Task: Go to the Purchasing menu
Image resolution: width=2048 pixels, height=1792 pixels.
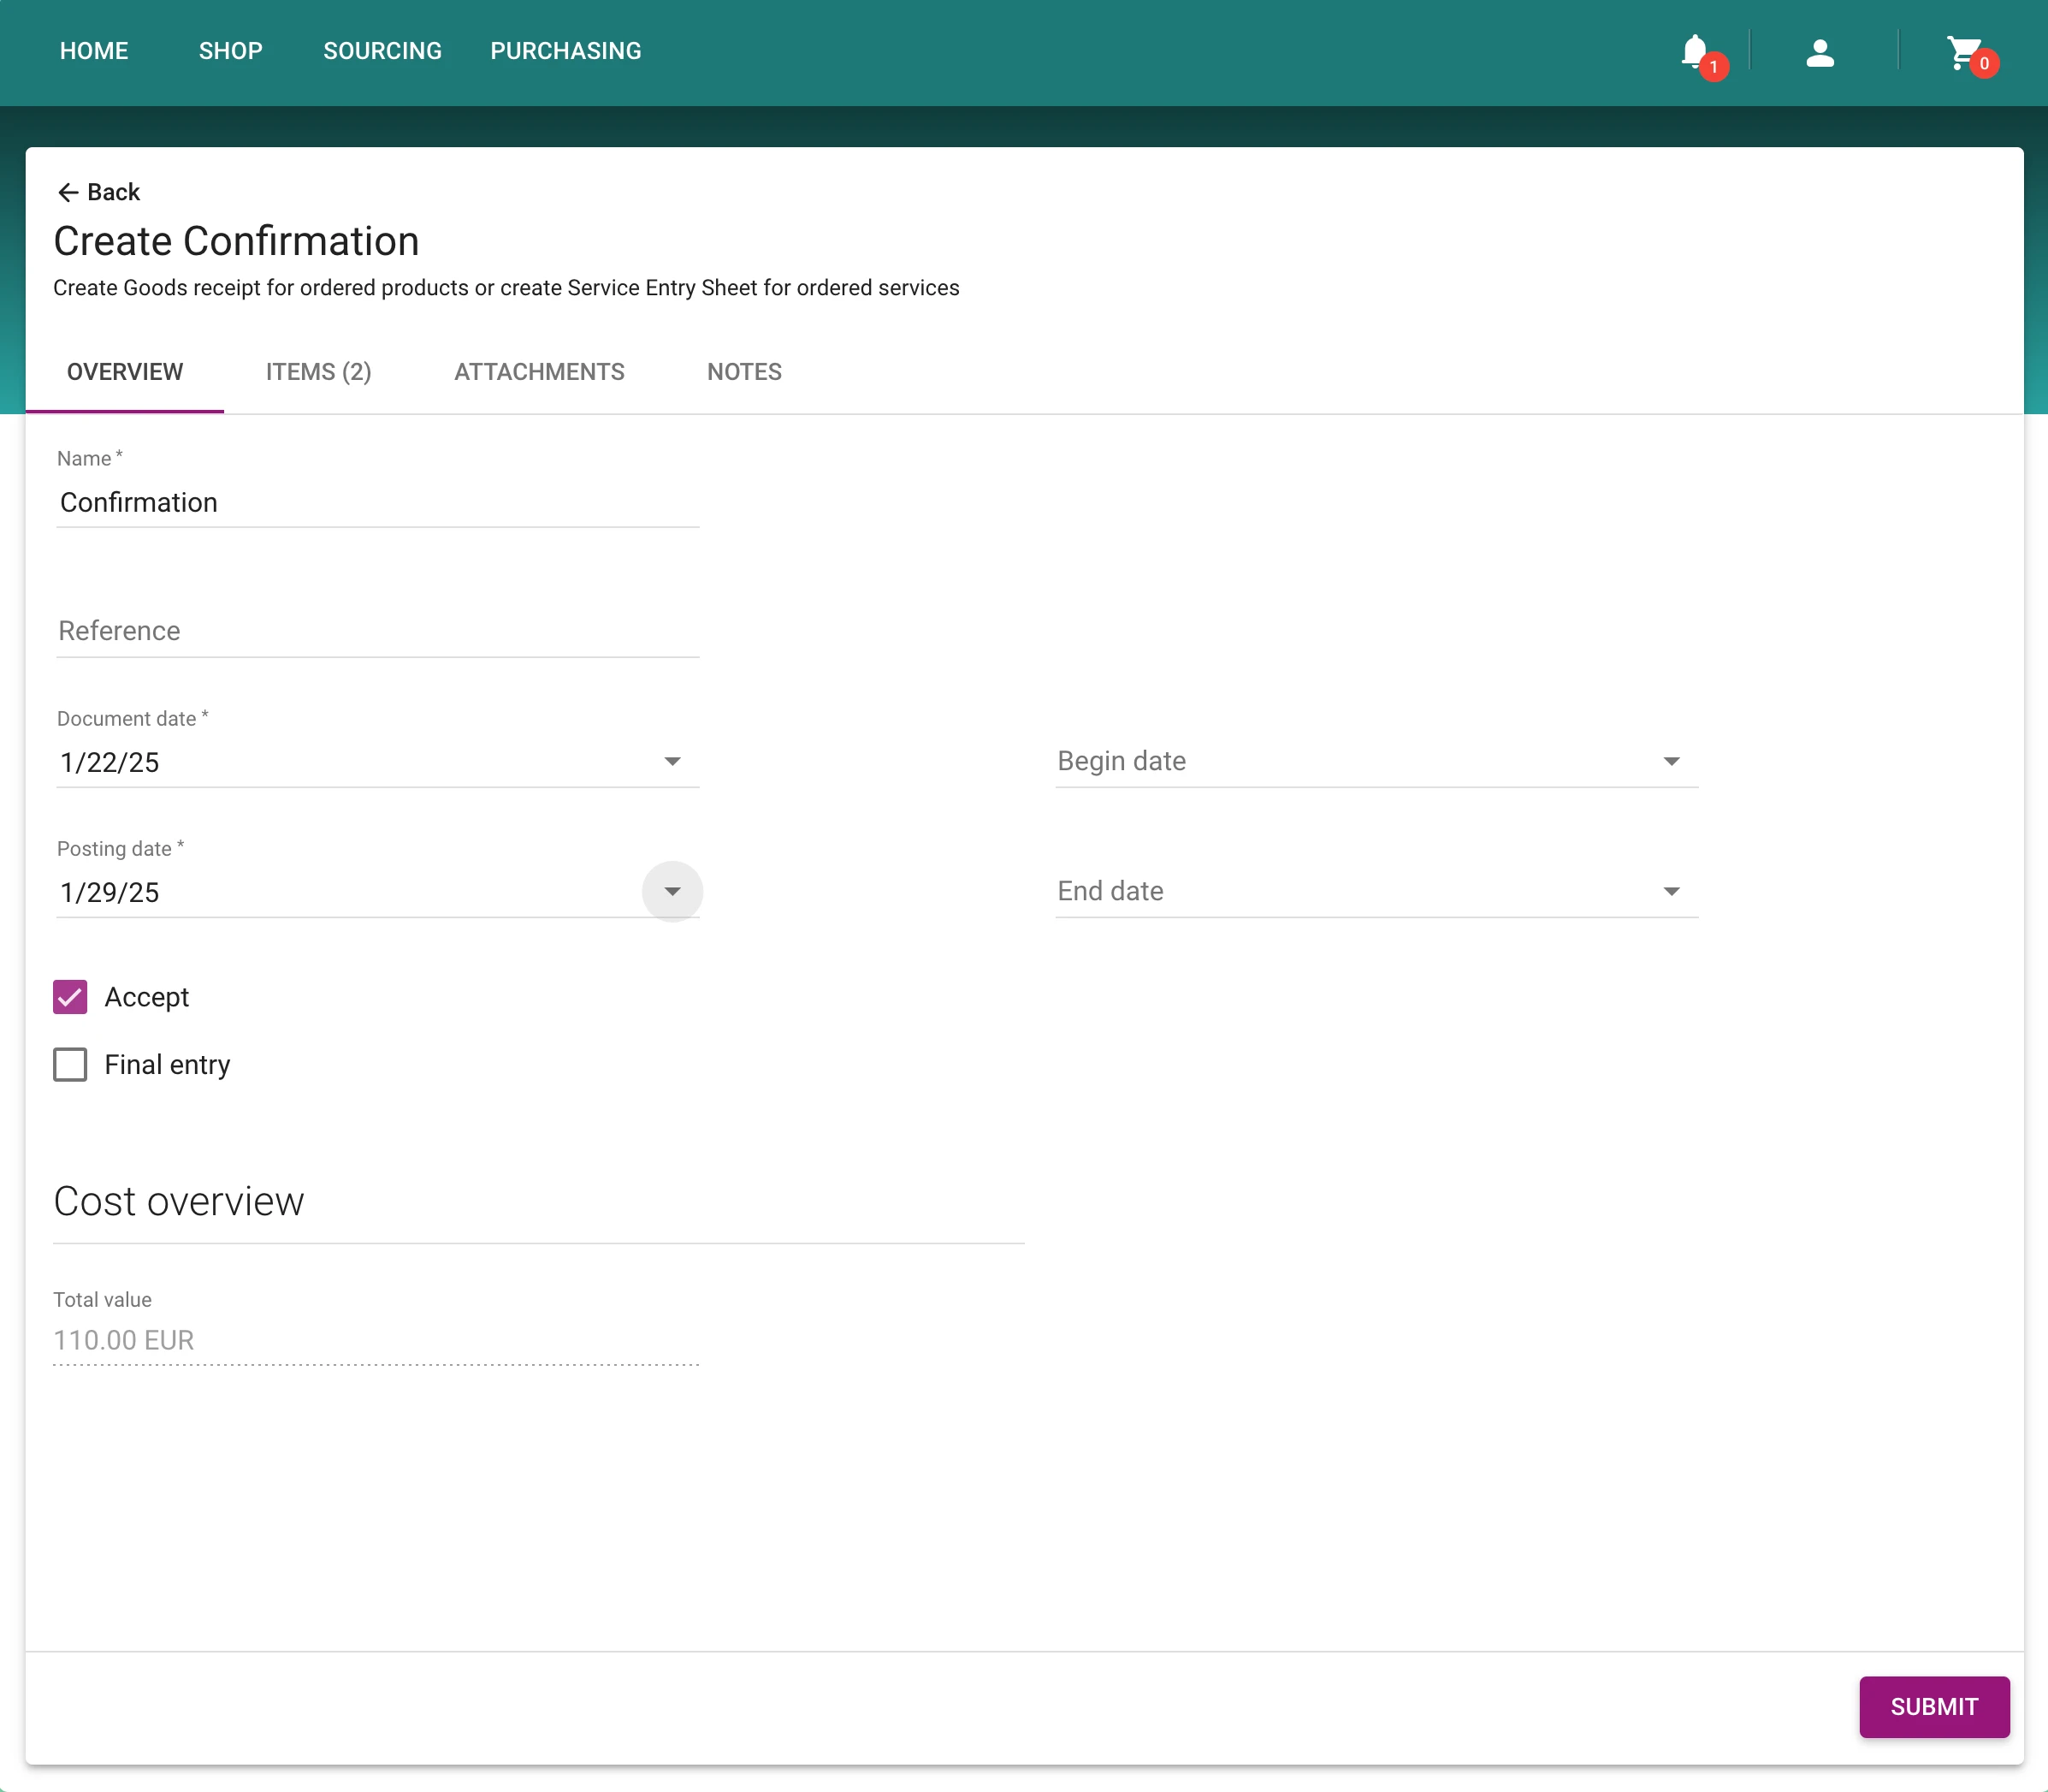Action: click(x=565, y=51)
